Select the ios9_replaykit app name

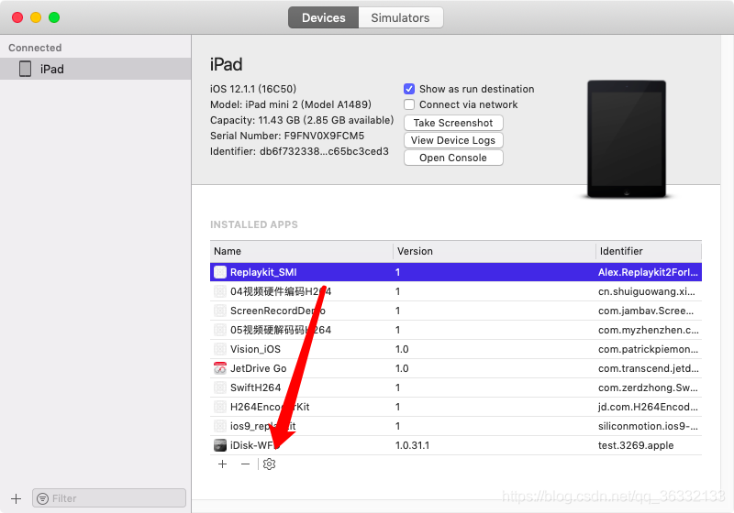(x=262, y=426)
